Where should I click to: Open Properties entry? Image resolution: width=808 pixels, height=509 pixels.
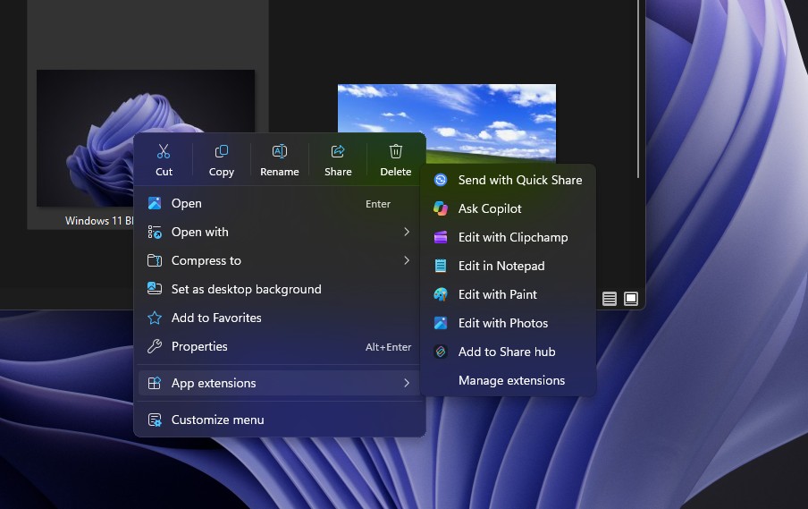(280, 346)
